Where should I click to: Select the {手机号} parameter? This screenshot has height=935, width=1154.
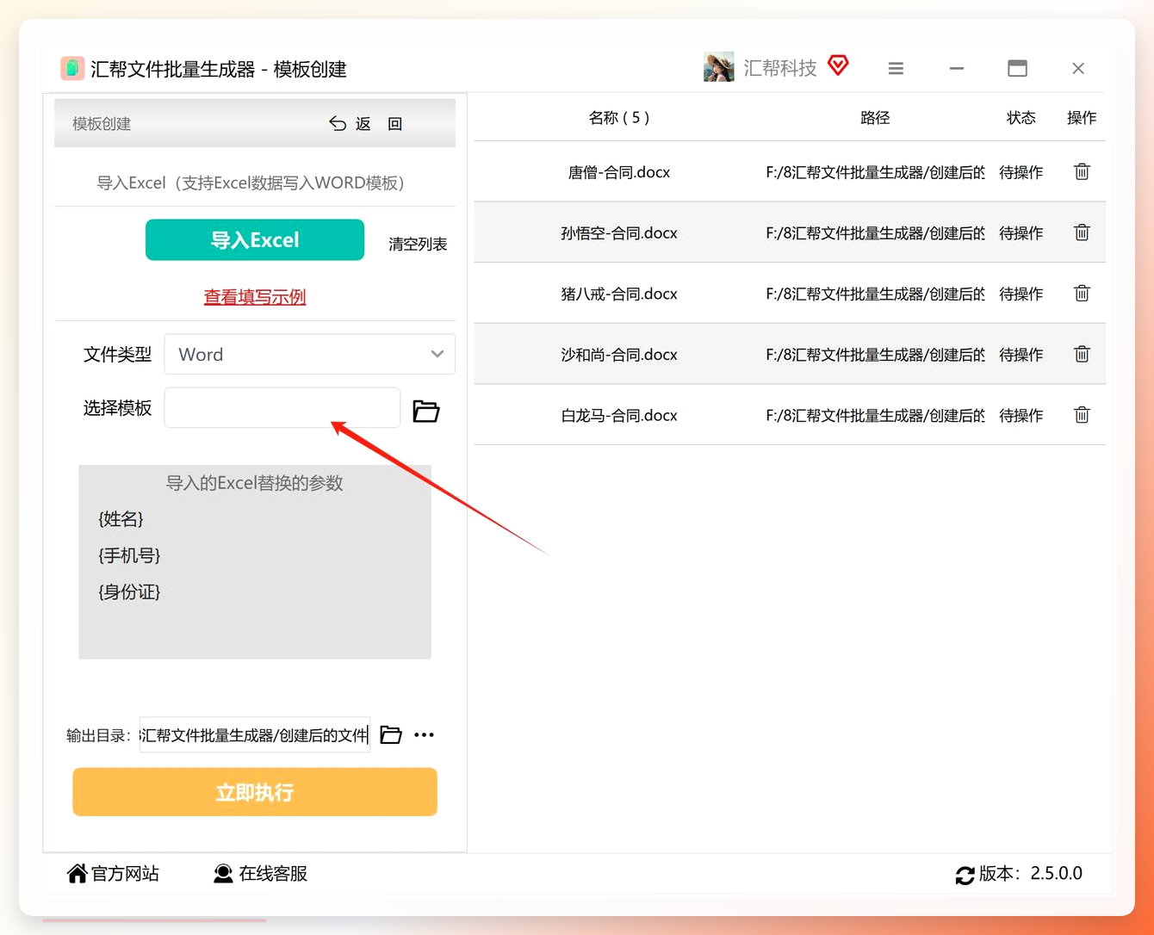pyautogui.click(x=129, y=555)
